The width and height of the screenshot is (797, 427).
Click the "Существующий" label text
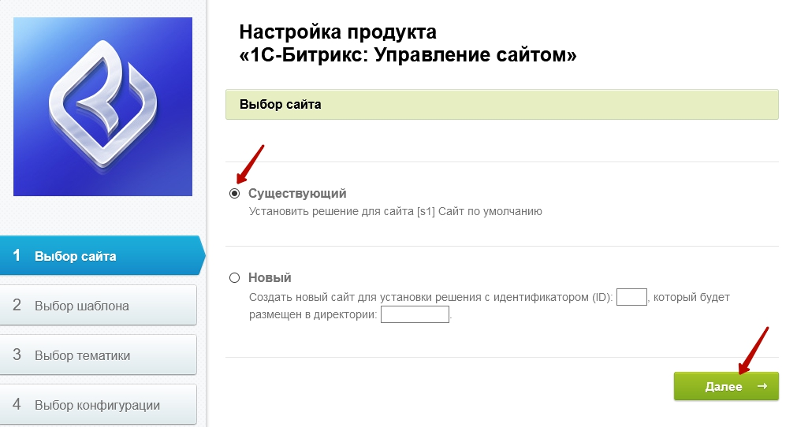tap(297, 194)
